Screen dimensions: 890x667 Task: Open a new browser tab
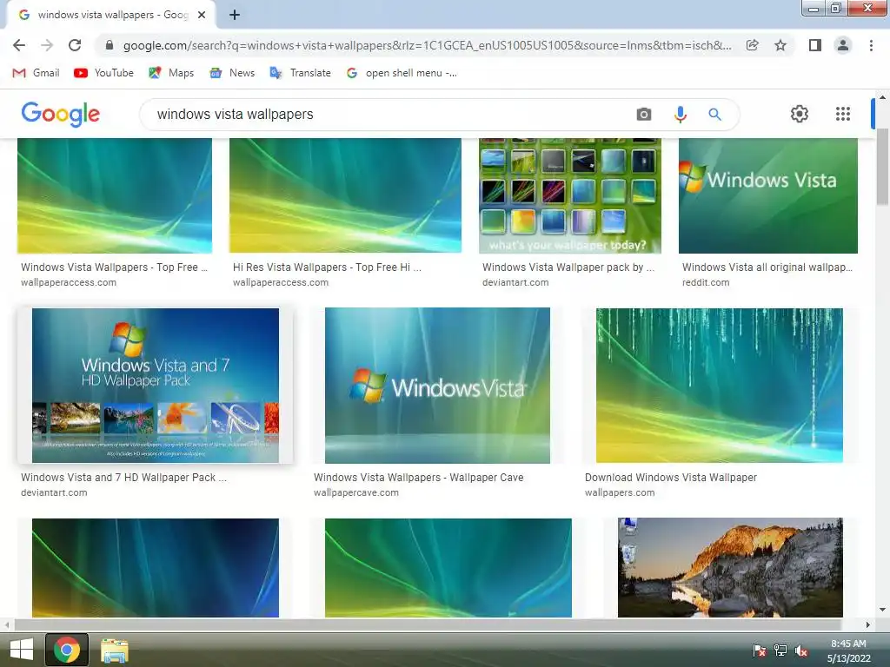[235, 15]
